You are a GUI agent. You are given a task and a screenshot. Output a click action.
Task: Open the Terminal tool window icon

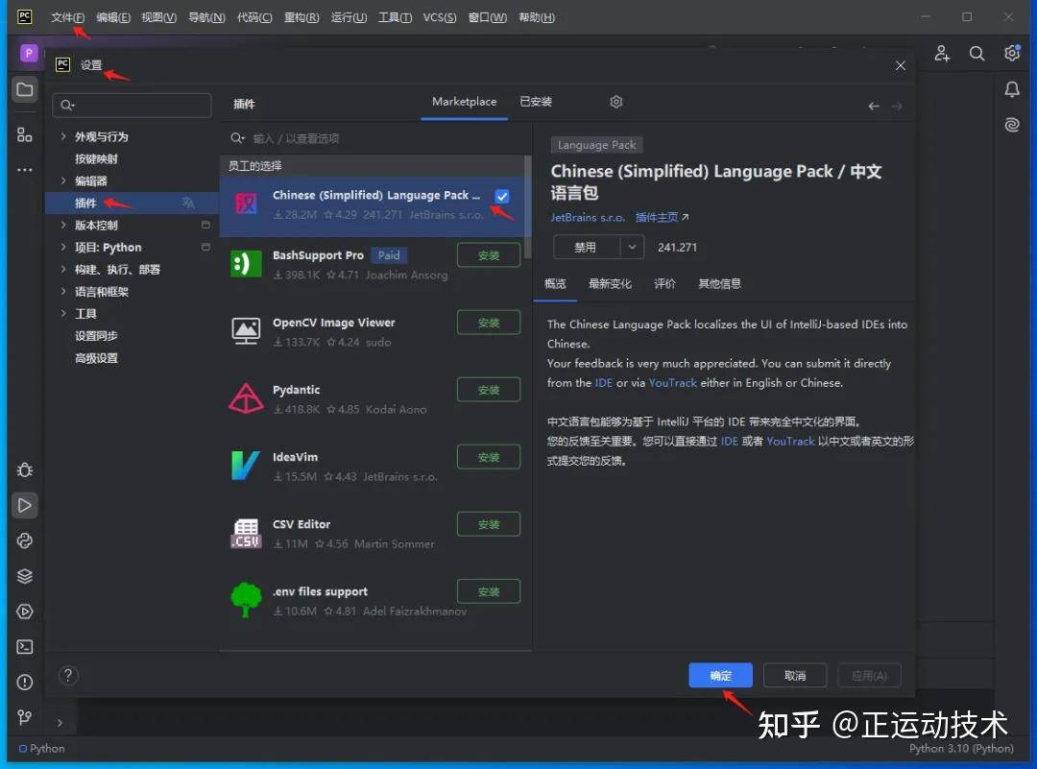coord(25,647)
